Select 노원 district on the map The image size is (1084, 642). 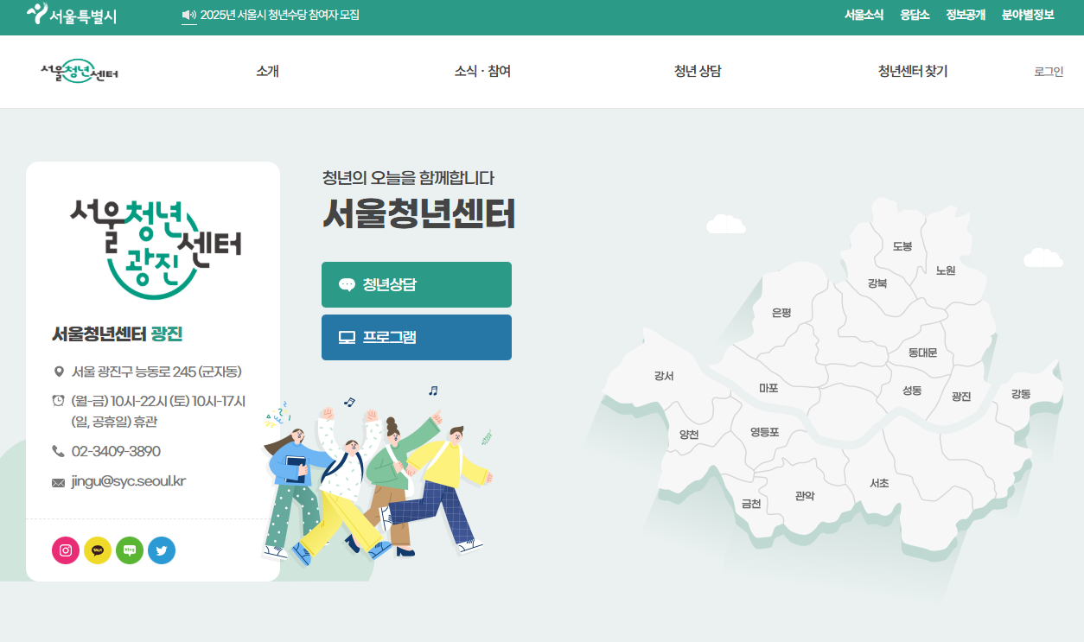[x=946, y=270]
